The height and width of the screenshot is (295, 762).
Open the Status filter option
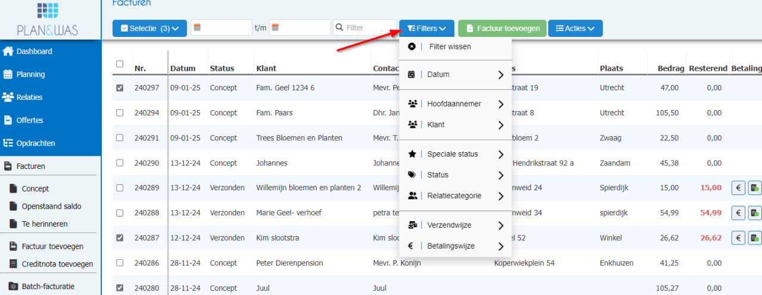(x=455, y=175)
